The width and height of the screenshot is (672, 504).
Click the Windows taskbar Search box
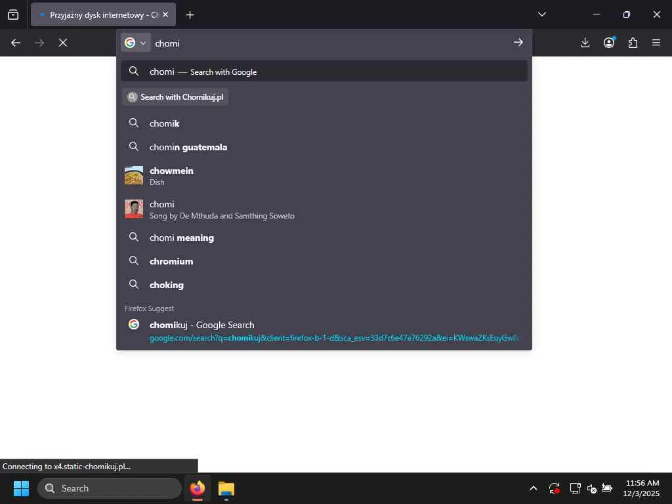(110, 488)
